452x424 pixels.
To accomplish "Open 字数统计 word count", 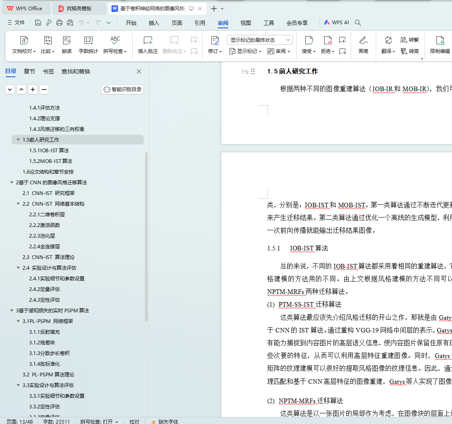I will pos(88,45).
